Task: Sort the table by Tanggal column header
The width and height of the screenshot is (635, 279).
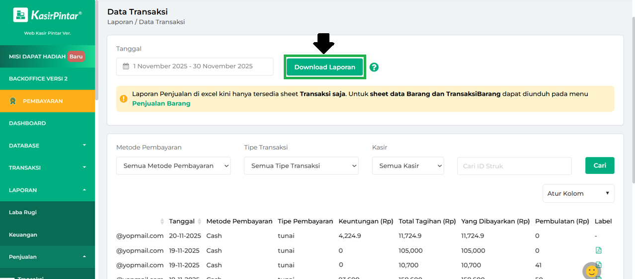Action: tap(182, 221)
